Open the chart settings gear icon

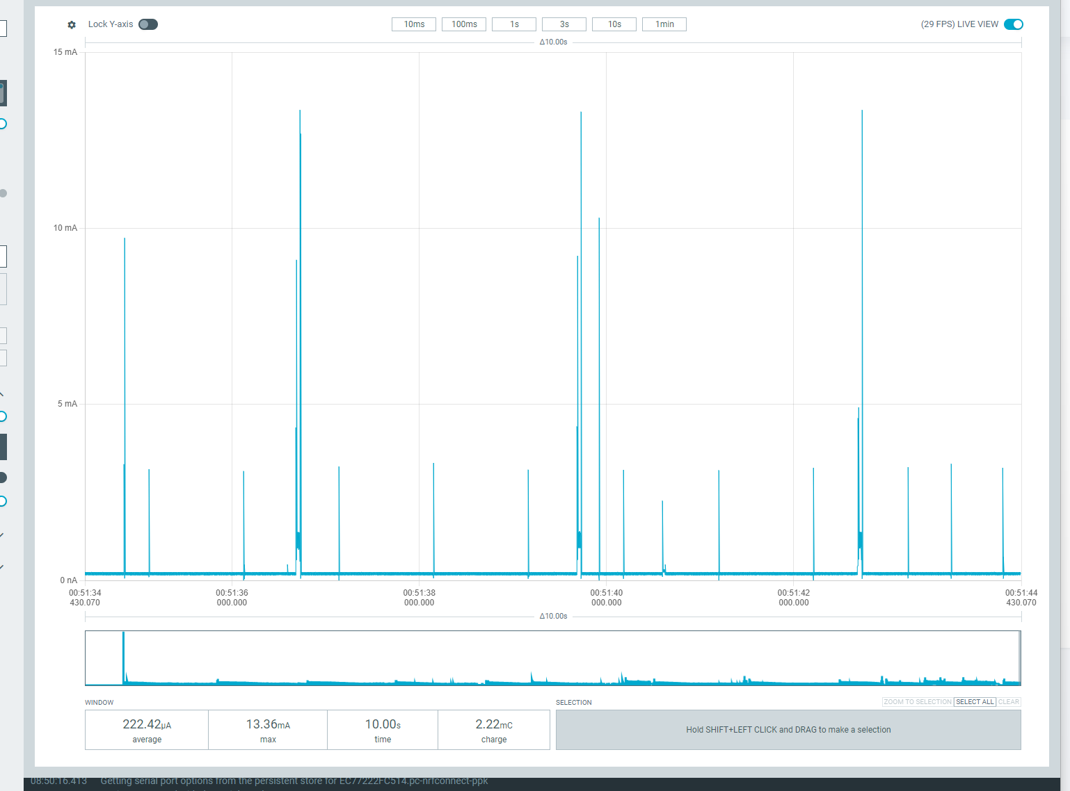click(x=72, y=24)
